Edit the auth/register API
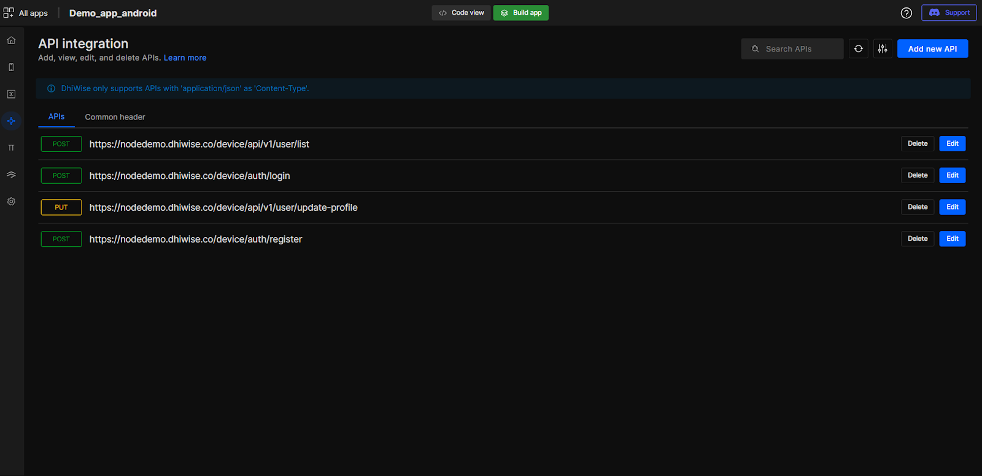The width and height of the screenshot is (982, 476). 952,239
